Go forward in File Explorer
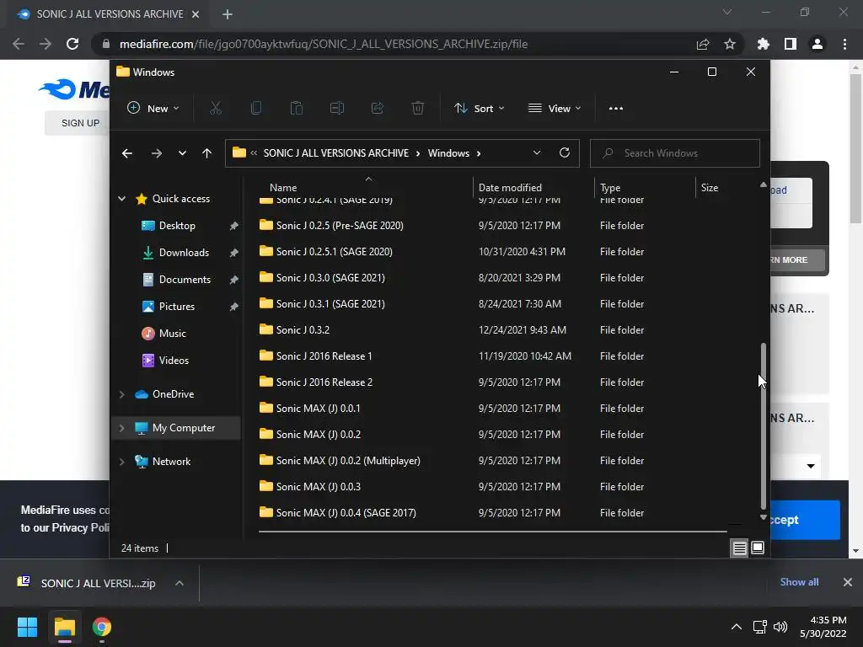The width and height of the screenshot is (863, 647). (157, 153)
